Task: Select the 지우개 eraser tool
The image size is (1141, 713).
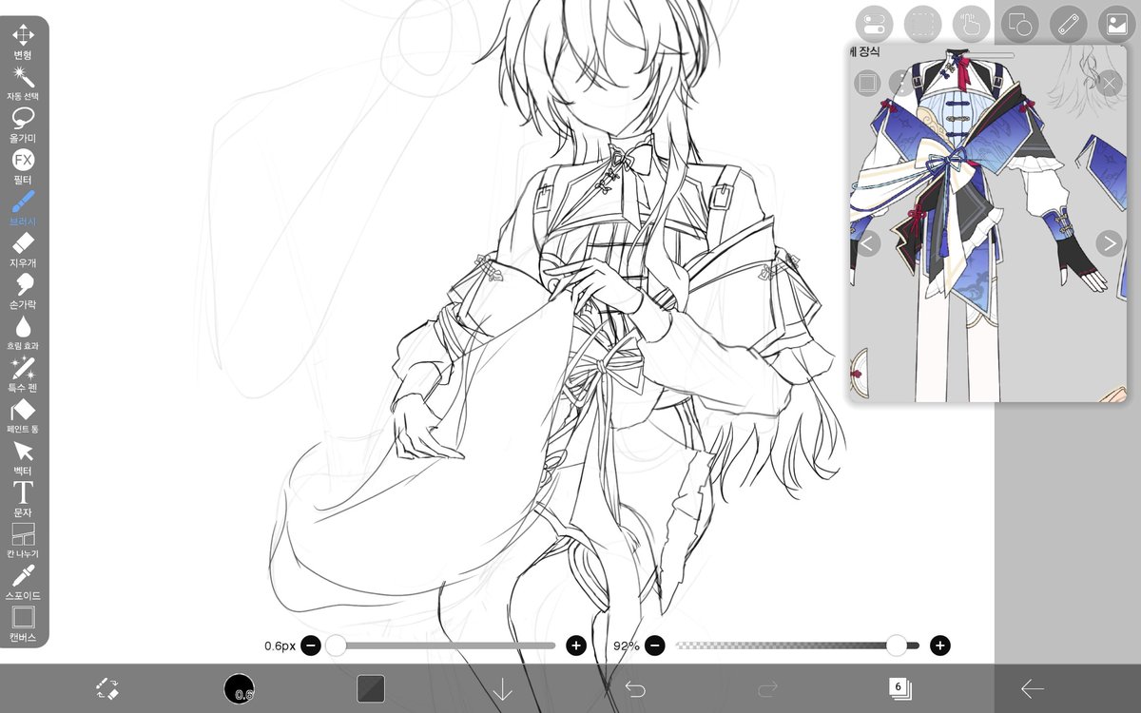Action: [23, 249]
